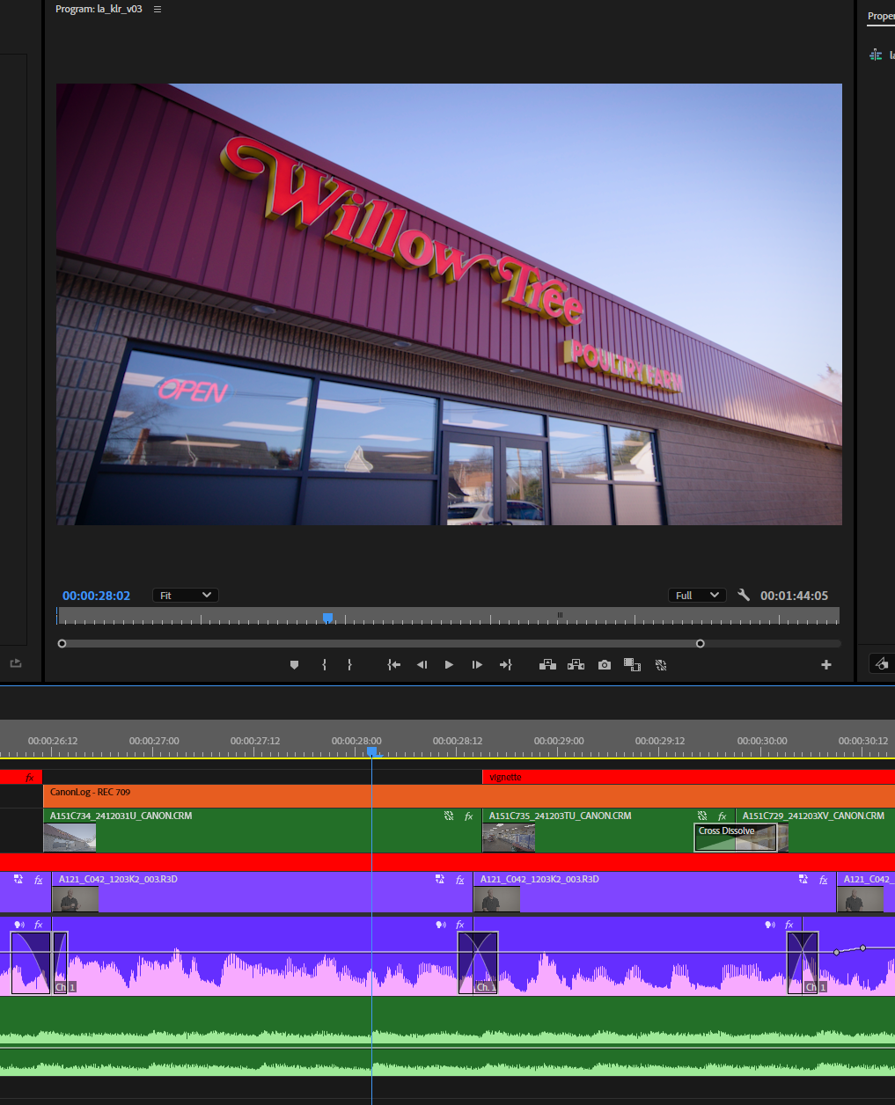Open Program panel hamburger menu
The height and width of the screenshot is (1105, 895).
point(158,9)
